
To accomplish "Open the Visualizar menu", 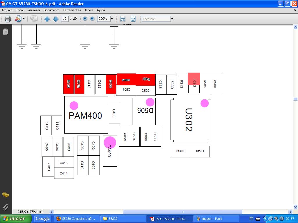I will pos(34,10).
